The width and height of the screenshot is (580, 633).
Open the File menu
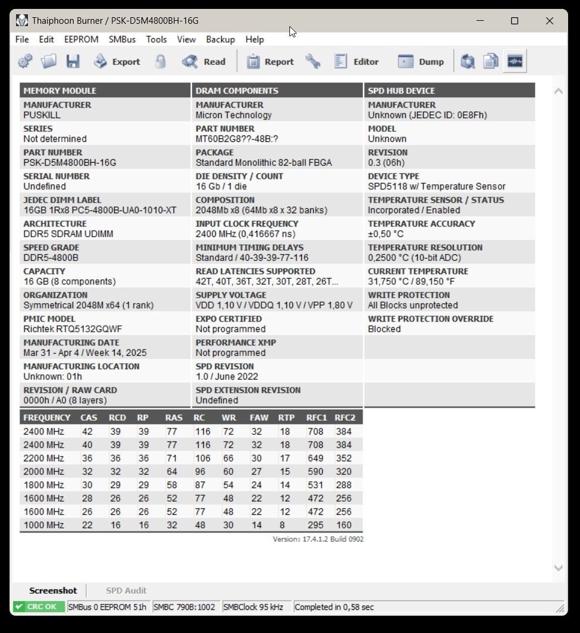tap(22, 39)
